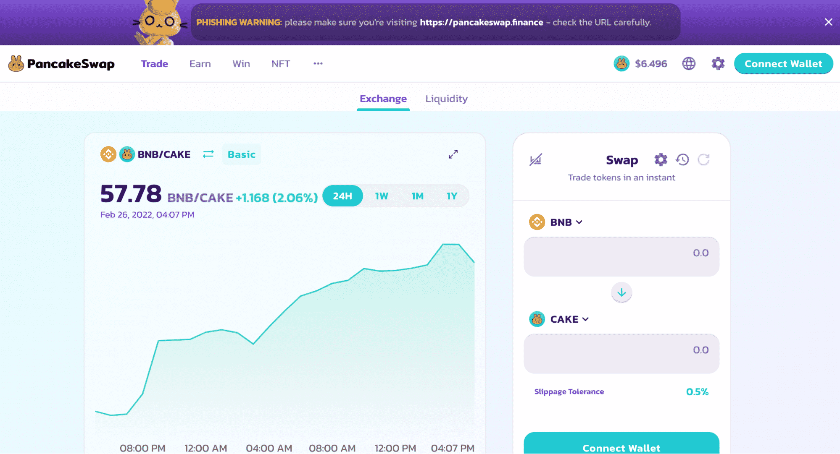This screenshot has height=454, width=840.
Task: Click the BNB token icon in chart header
Action: pyautogui.click(x=108, y=154)
